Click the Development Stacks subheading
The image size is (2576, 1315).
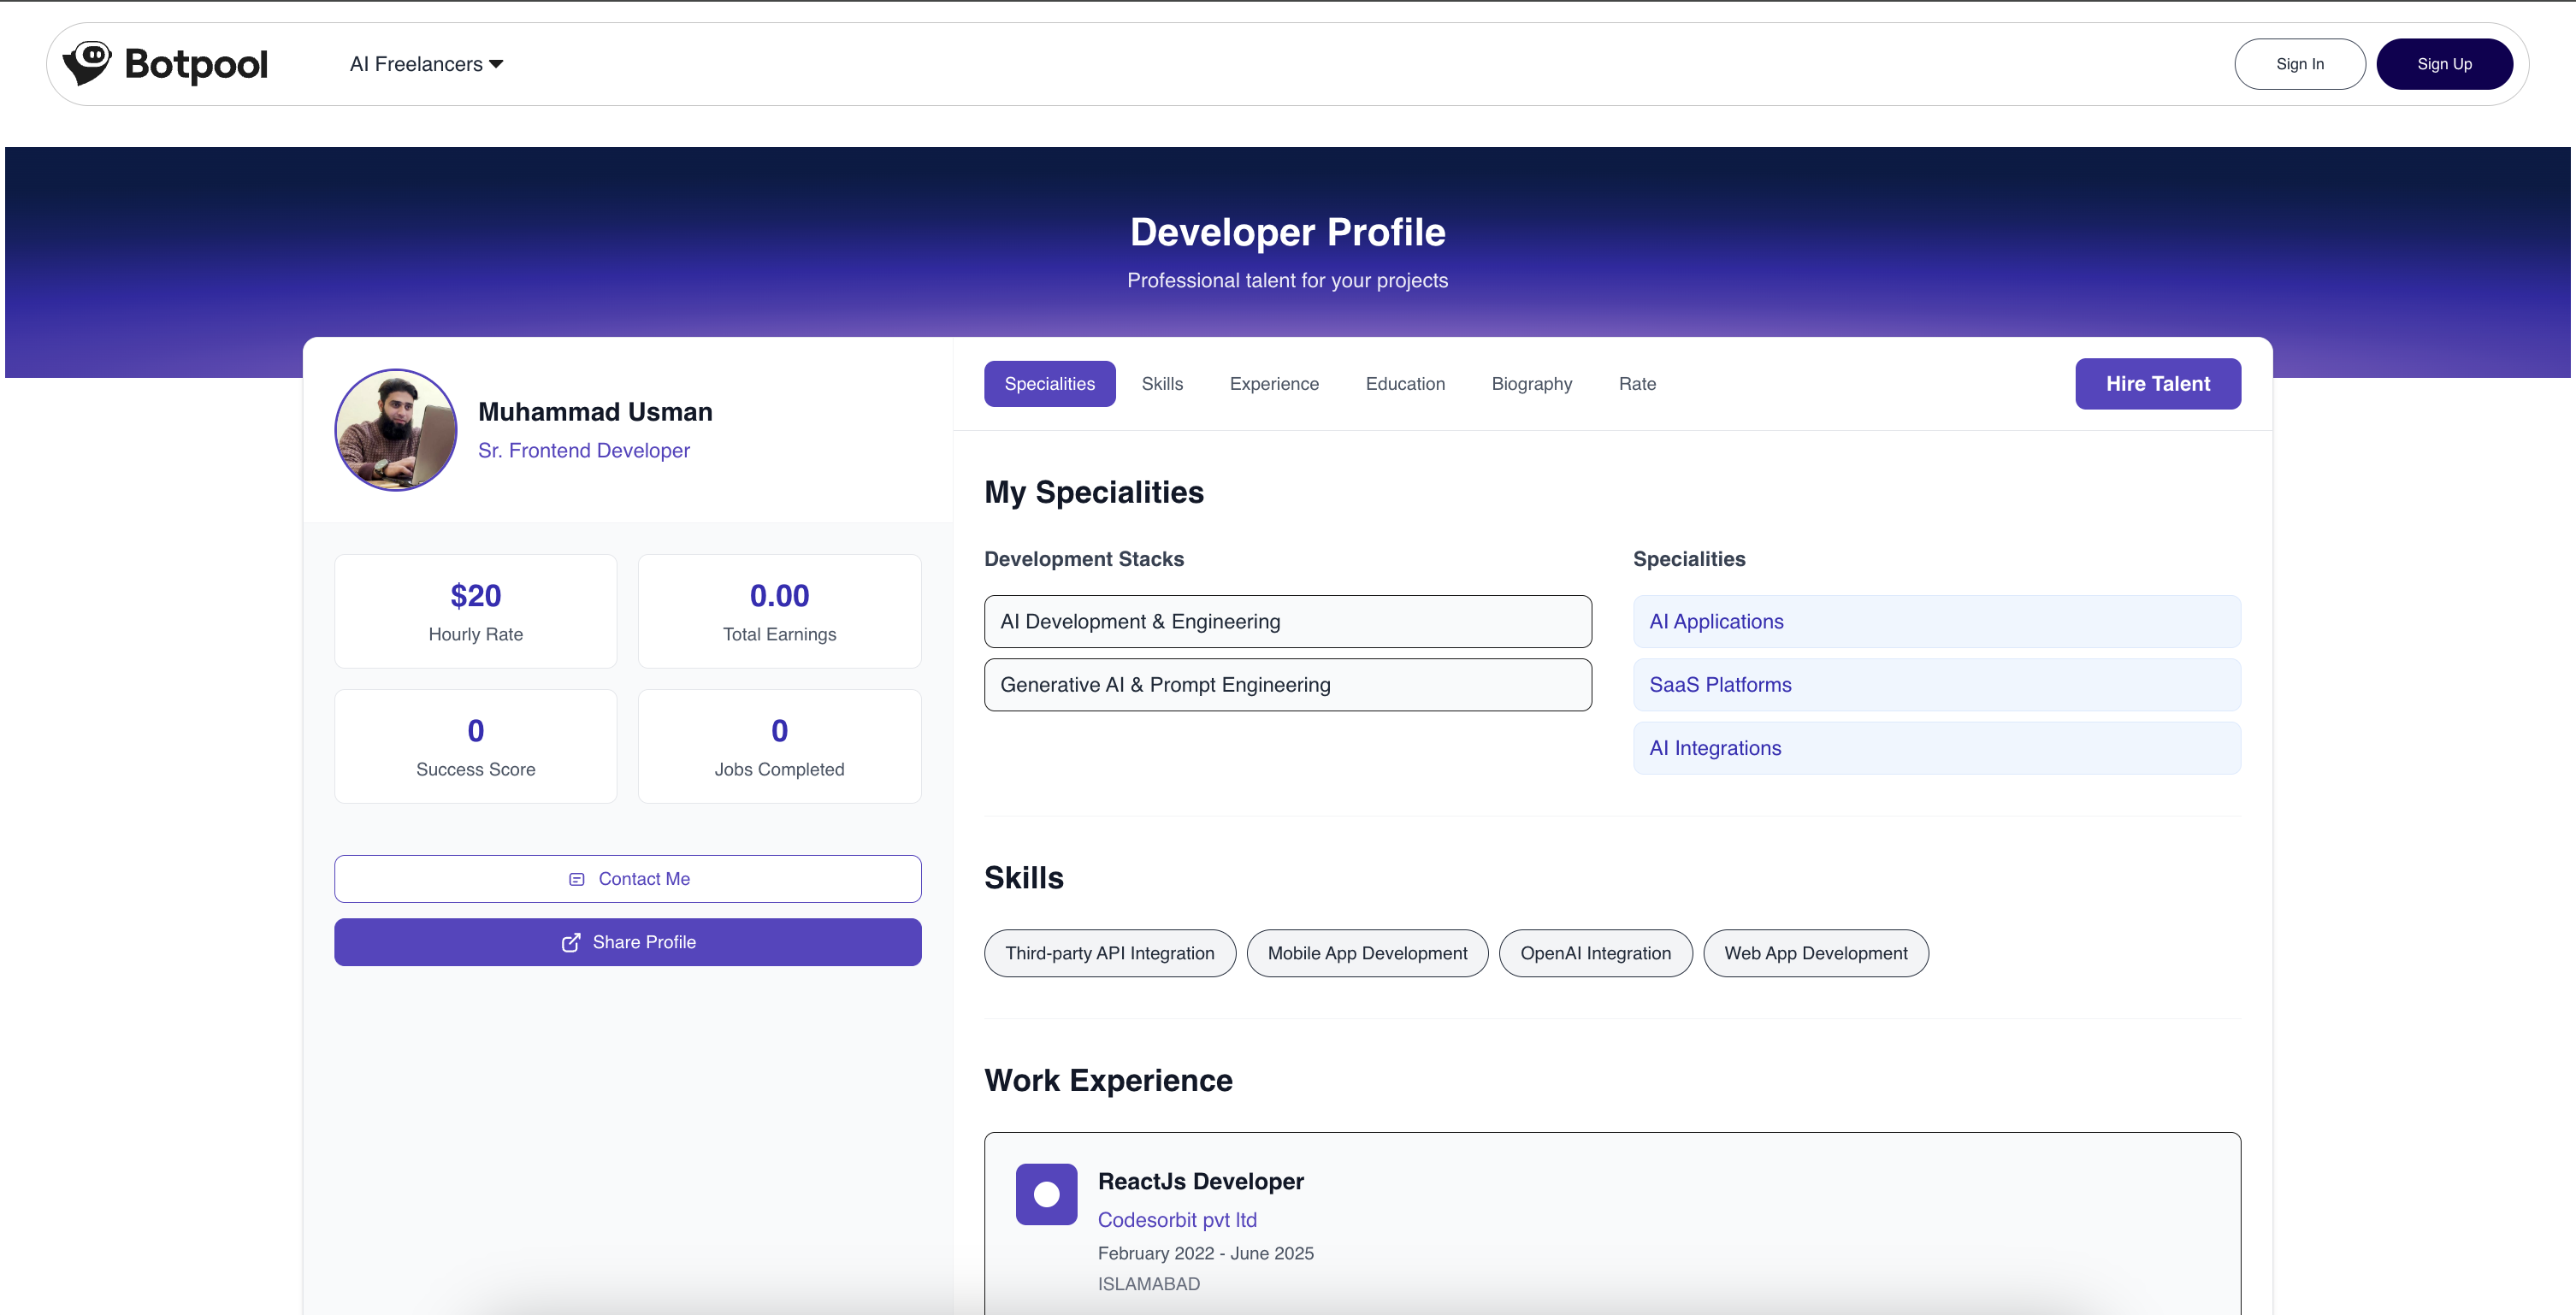[1083, 559]
